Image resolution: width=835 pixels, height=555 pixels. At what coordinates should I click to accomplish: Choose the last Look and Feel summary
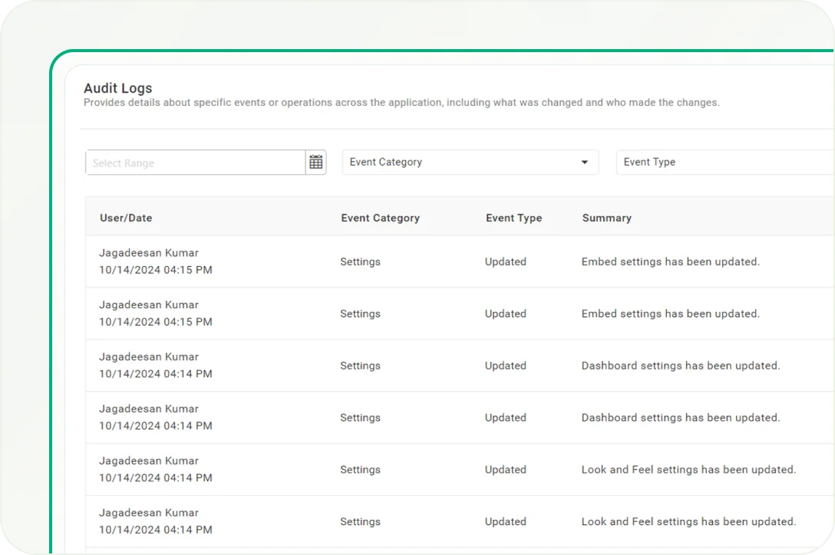[688, 522]
